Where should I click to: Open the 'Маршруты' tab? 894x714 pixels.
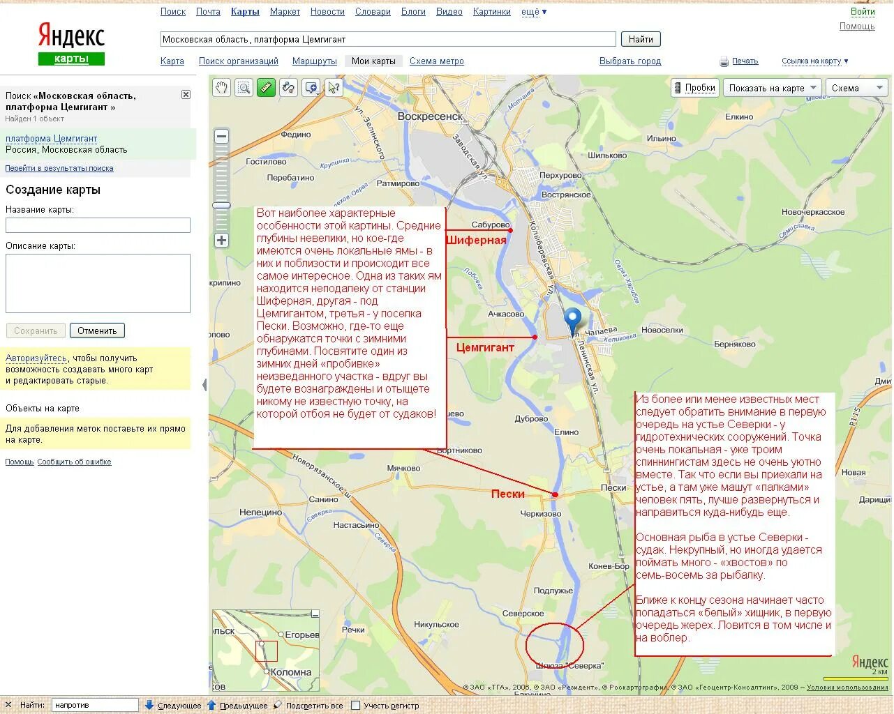tap(315, 61)
